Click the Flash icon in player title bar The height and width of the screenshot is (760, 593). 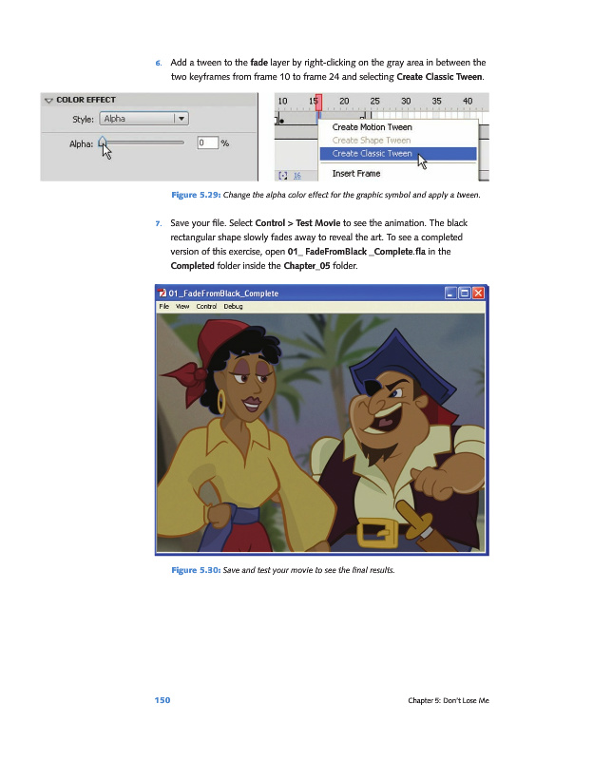tap(164, 294)
